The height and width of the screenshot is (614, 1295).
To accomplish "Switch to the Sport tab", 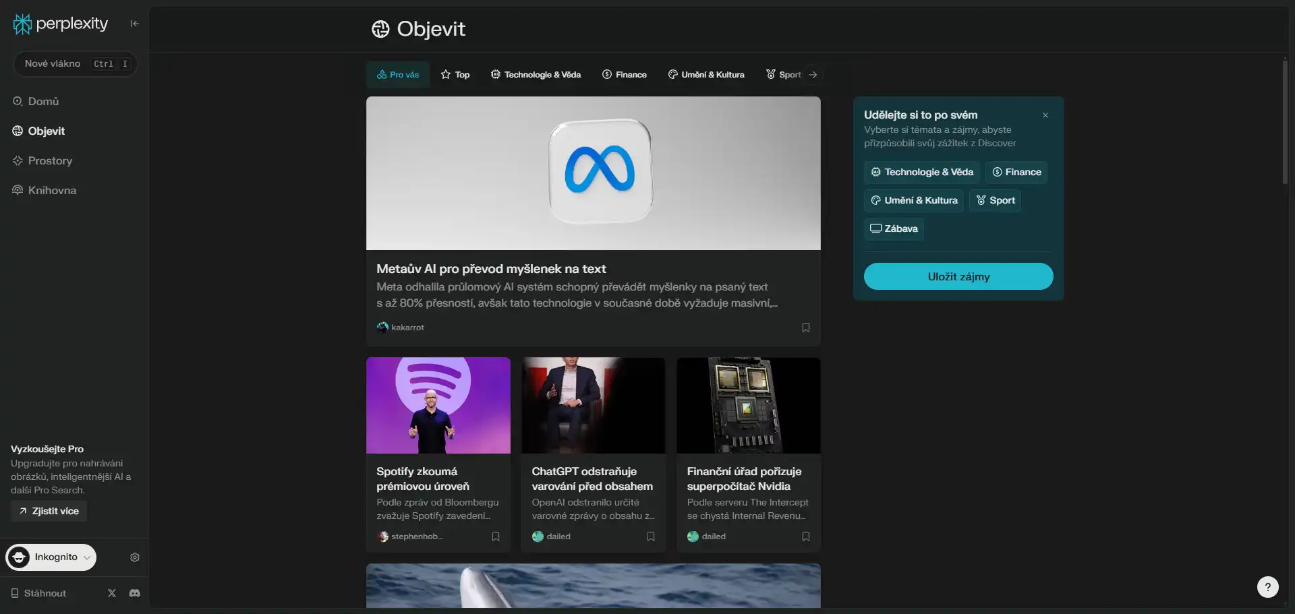I will coord(783,75).
